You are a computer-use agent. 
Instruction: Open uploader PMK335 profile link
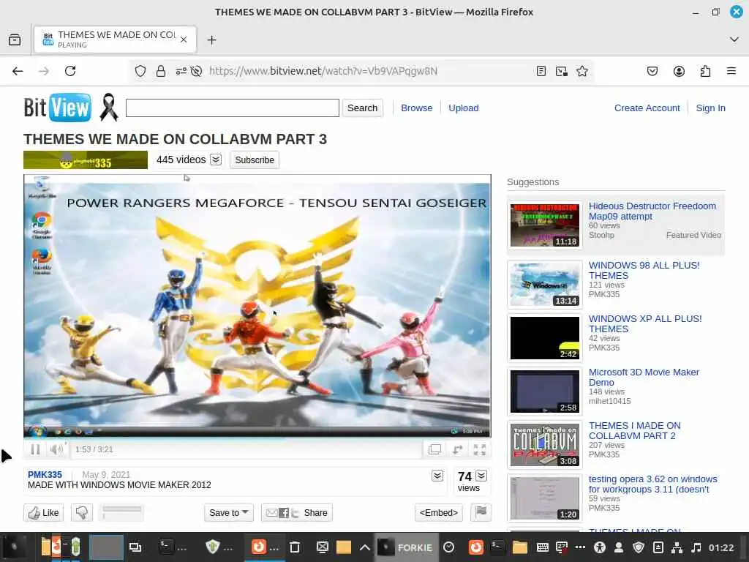[45, 474]
